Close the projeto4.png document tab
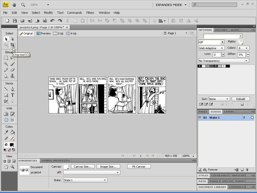This screenshot has width=257, height=193. [67, 27]
